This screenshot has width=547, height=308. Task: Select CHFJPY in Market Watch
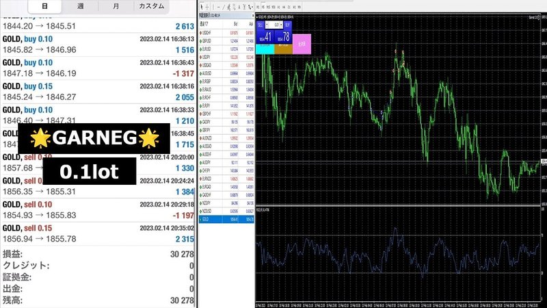tap(226, 170)
